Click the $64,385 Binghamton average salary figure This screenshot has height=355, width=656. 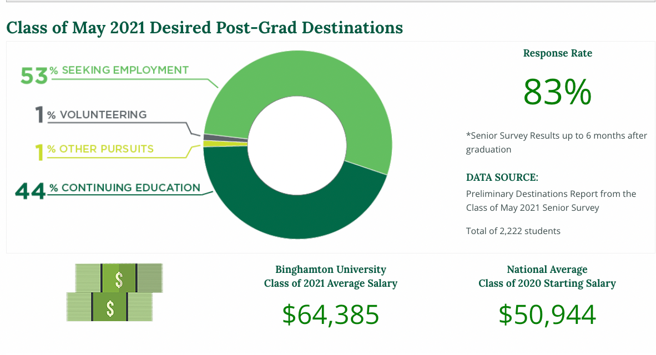point(330,314)
